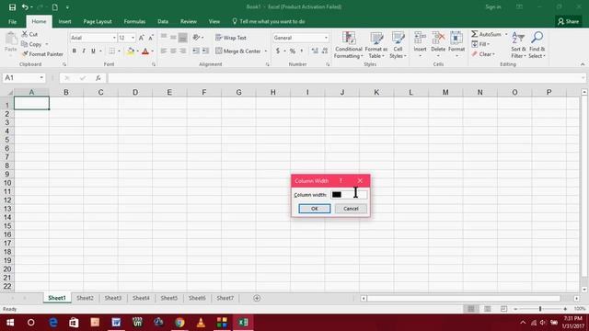
Task: Click AutoSum sigma command
Action: click(487, 34)
